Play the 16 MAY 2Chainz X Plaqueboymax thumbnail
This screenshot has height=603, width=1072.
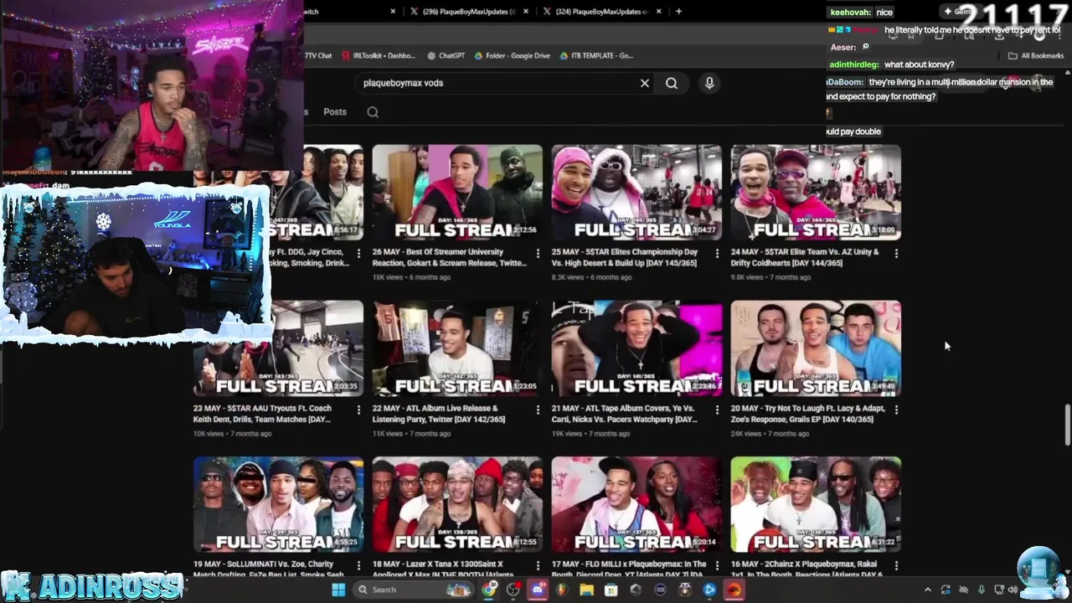coord(816,504)
